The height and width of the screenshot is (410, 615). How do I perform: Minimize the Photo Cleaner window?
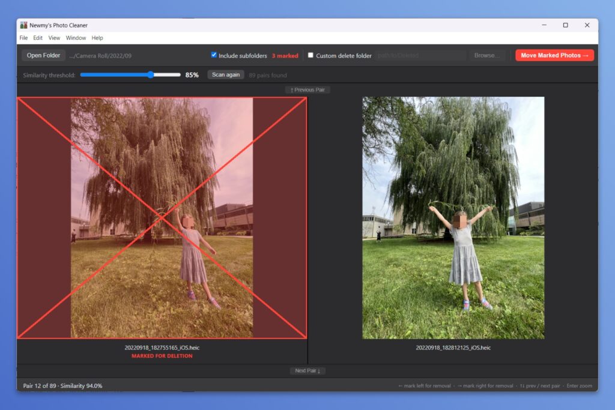click(x=544, y=25)
